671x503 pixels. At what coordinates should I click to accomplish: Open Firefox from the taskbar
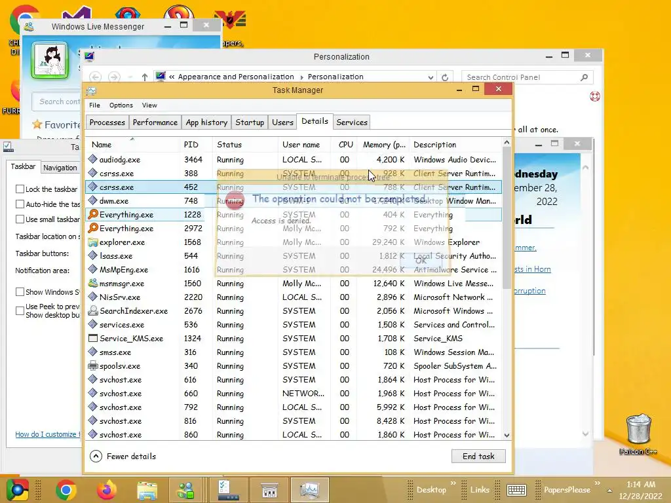tap(107, 490)
